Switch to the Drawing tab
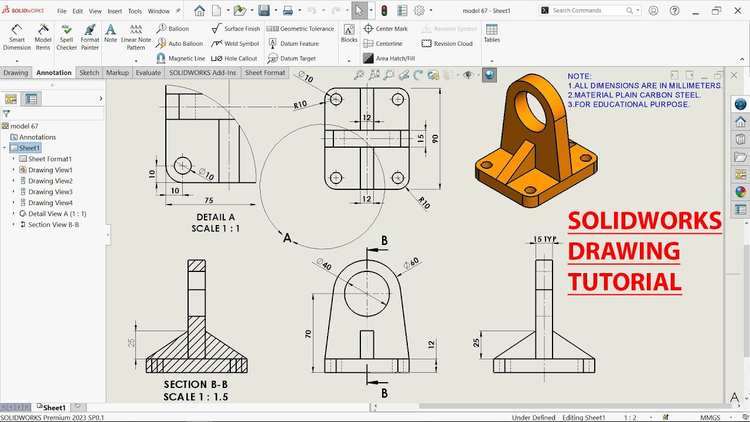Screen dimensions: 750x422 [16, 73]
